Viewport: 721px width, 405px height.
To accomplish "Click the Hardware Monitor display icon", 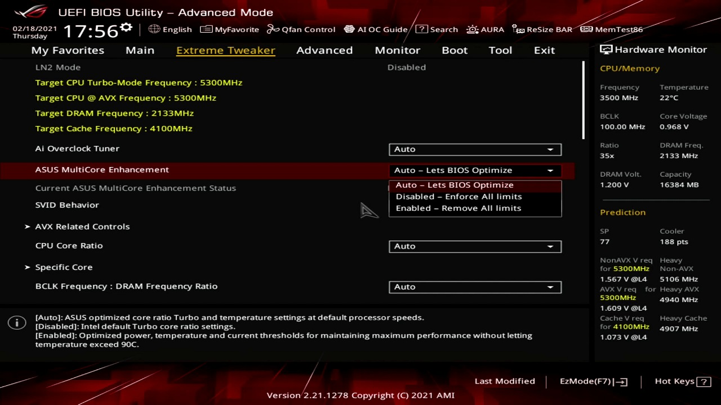I will click(x=606, y=49).
